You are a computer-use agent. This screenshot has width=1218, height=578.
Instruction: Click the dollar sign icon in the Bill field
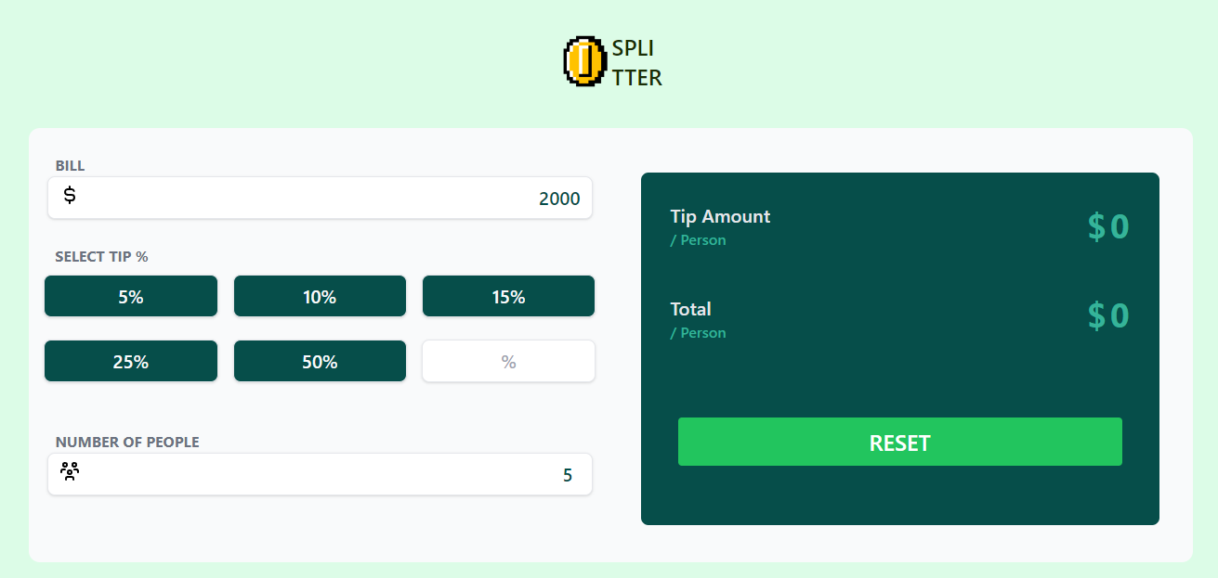pyautogui.click(x=70, y=196)
